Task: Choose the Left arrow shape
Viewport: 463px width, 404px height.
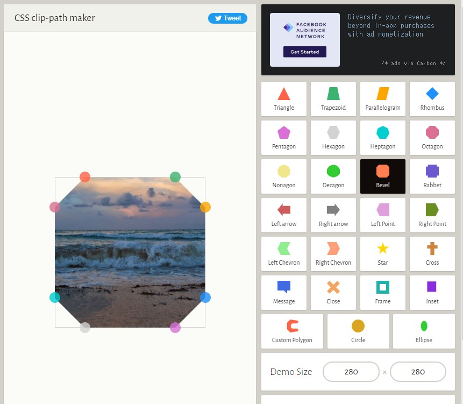Action: point(284,215)
